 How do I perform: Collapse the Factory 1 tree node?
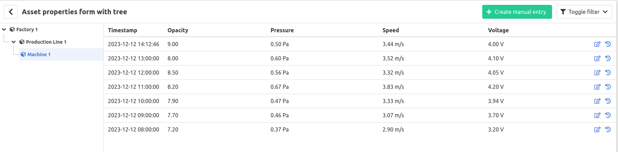click(x=4, y=29)
